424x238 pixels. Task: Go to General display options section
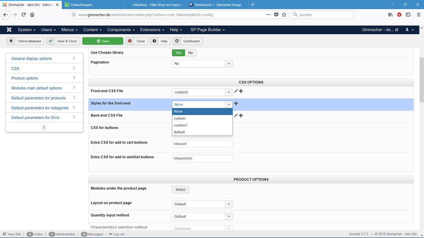44,59
